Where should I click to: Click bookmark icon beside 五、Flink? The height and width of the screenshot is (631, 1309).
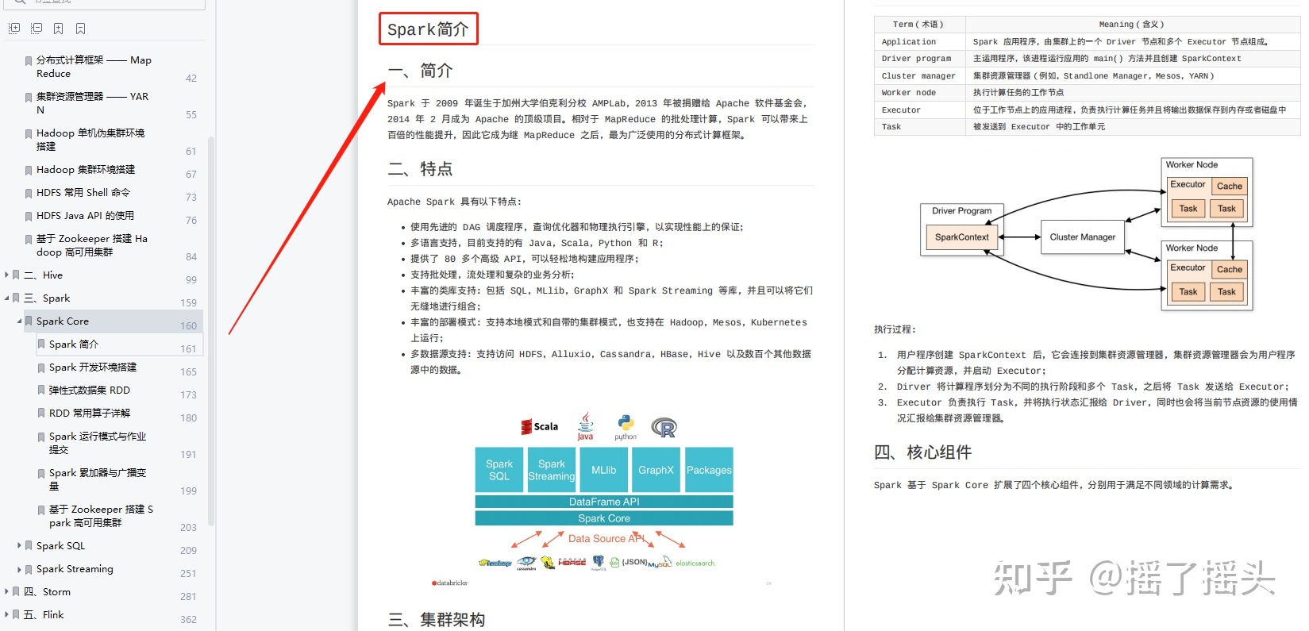(x=16, y=615)
